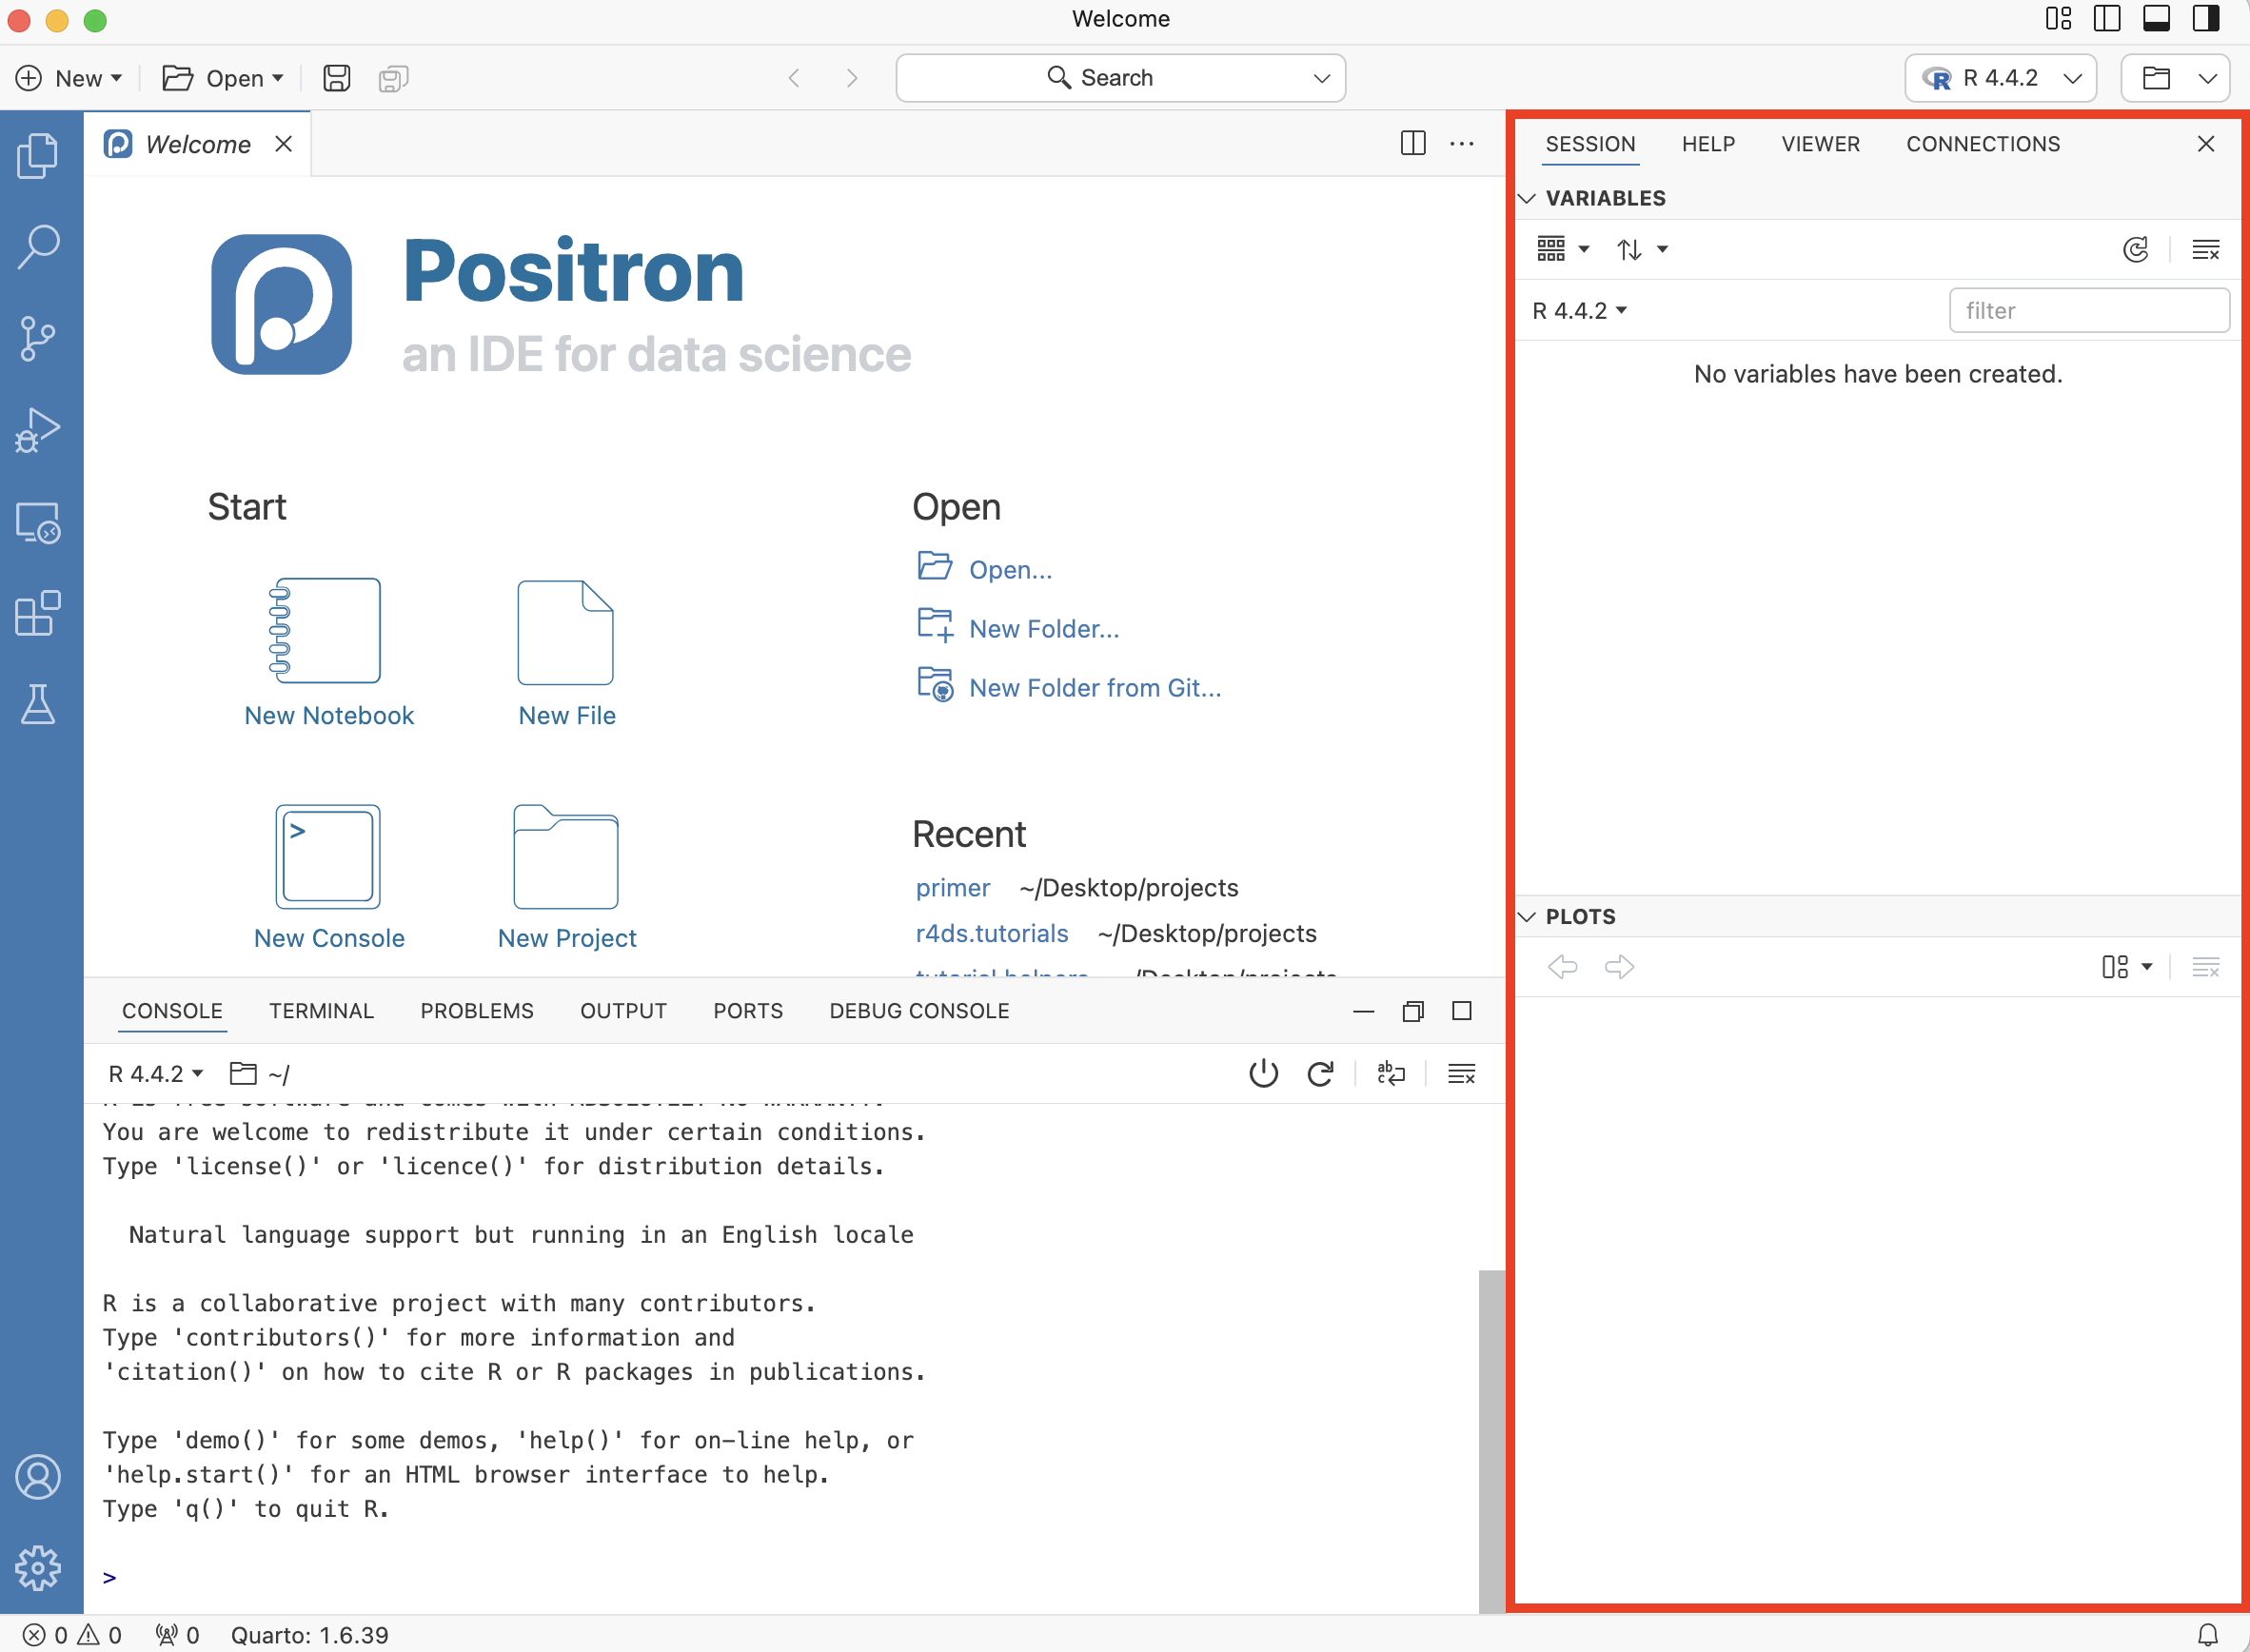Show previous plot with left arrow
This screenshot has height=1652, width=2250.
point(1563,967)
